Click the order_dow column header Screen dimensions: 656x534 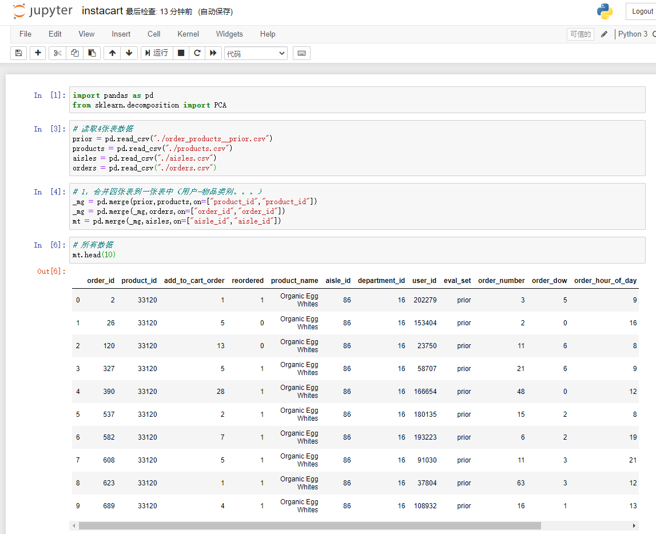[x=549, y=281]
